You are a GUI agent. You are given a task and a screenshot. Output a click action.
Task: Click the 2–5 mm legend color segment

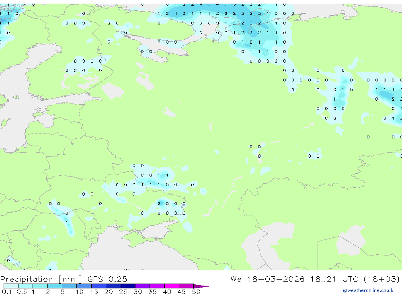click(55, 286)
